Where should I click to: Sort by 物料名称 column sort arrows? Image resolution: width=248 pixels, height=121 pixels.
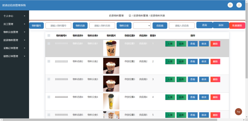coord(82,36)
